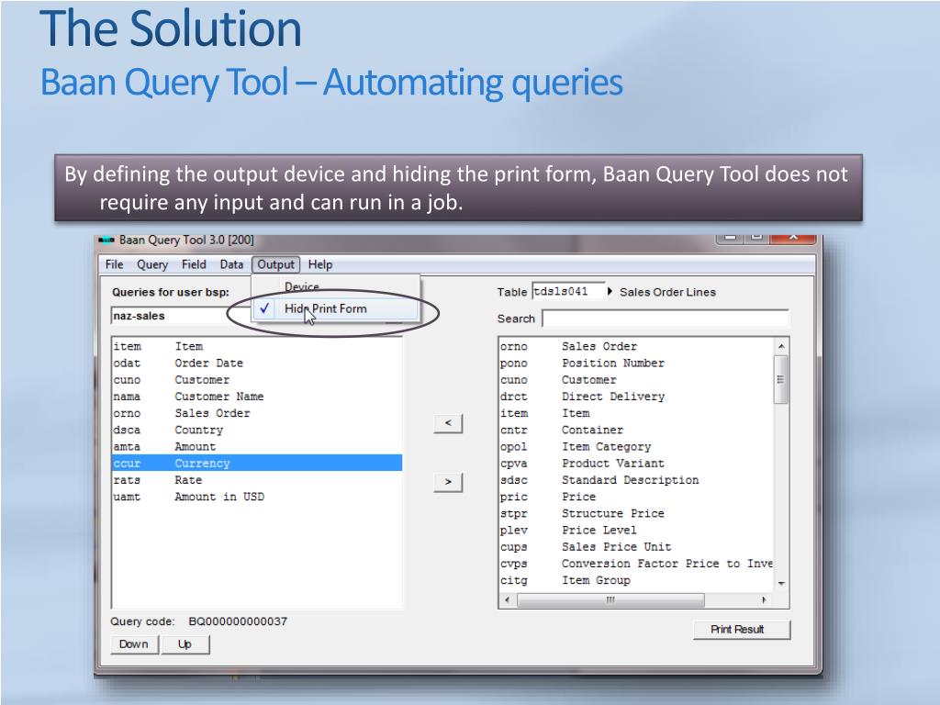
Task: Select the highlighted ccur Currency row
Action: (257, 464)
